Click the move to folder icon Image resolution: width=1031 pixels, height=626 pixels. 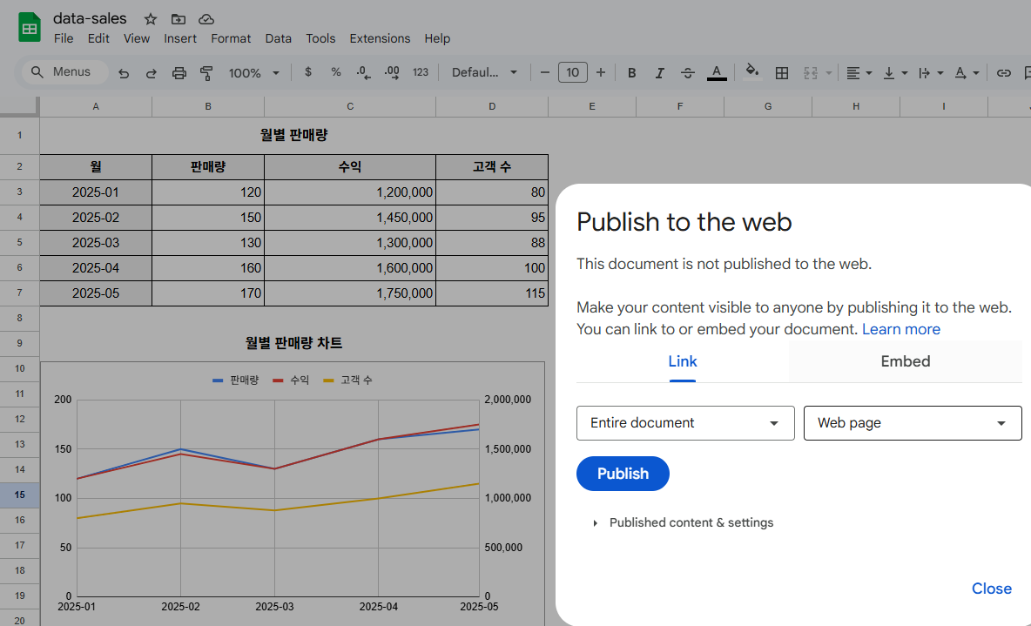click(x=179, y=19)
